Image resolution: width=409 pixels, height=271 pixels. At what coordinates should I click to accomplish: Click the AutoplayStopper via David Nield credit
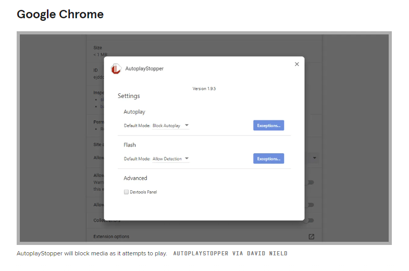coord(230,254)
